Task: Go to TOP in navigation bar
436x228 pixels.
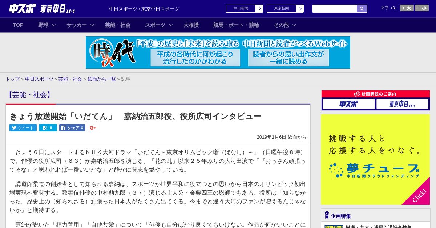Action: point(18,25)
